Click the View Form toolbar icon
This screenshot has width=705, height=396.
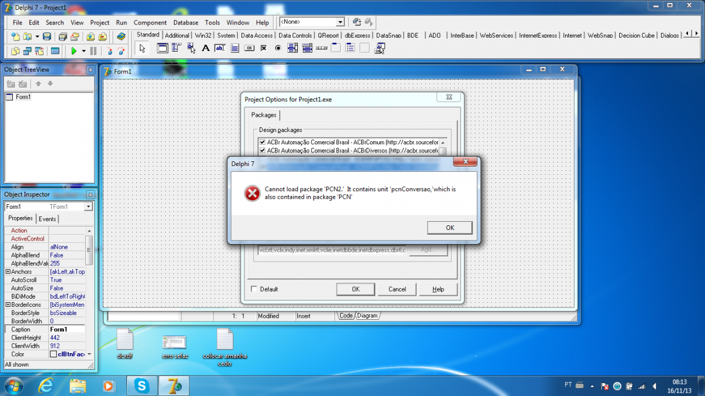(27, 51)
